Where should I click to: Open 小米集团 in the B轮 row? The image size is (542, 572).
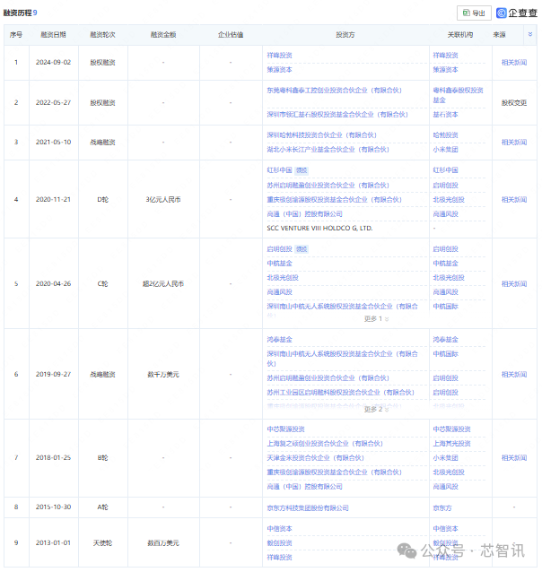pyautogui.click(x=445, y=457)
